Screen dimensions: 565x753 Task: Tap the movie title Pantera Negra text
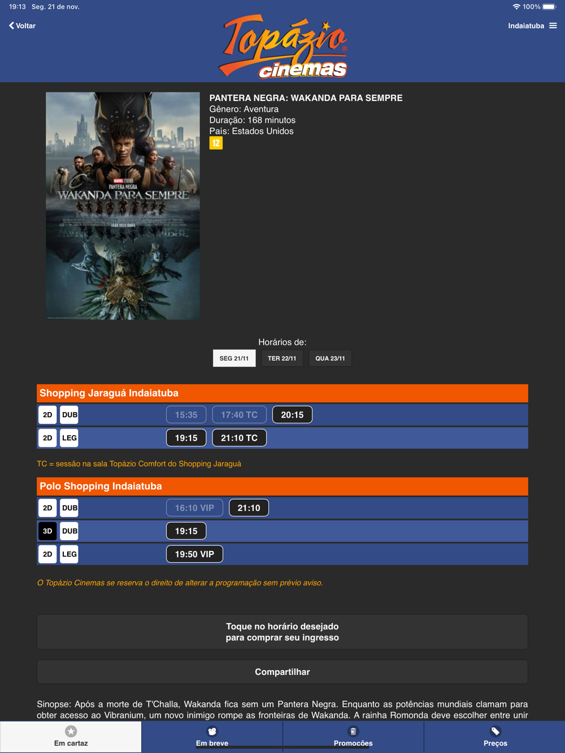(x=306, y=98)
